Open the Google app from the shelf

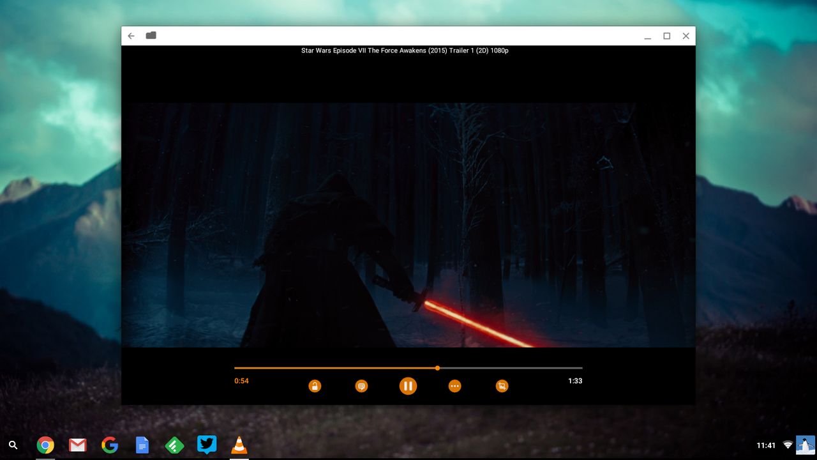110,445
